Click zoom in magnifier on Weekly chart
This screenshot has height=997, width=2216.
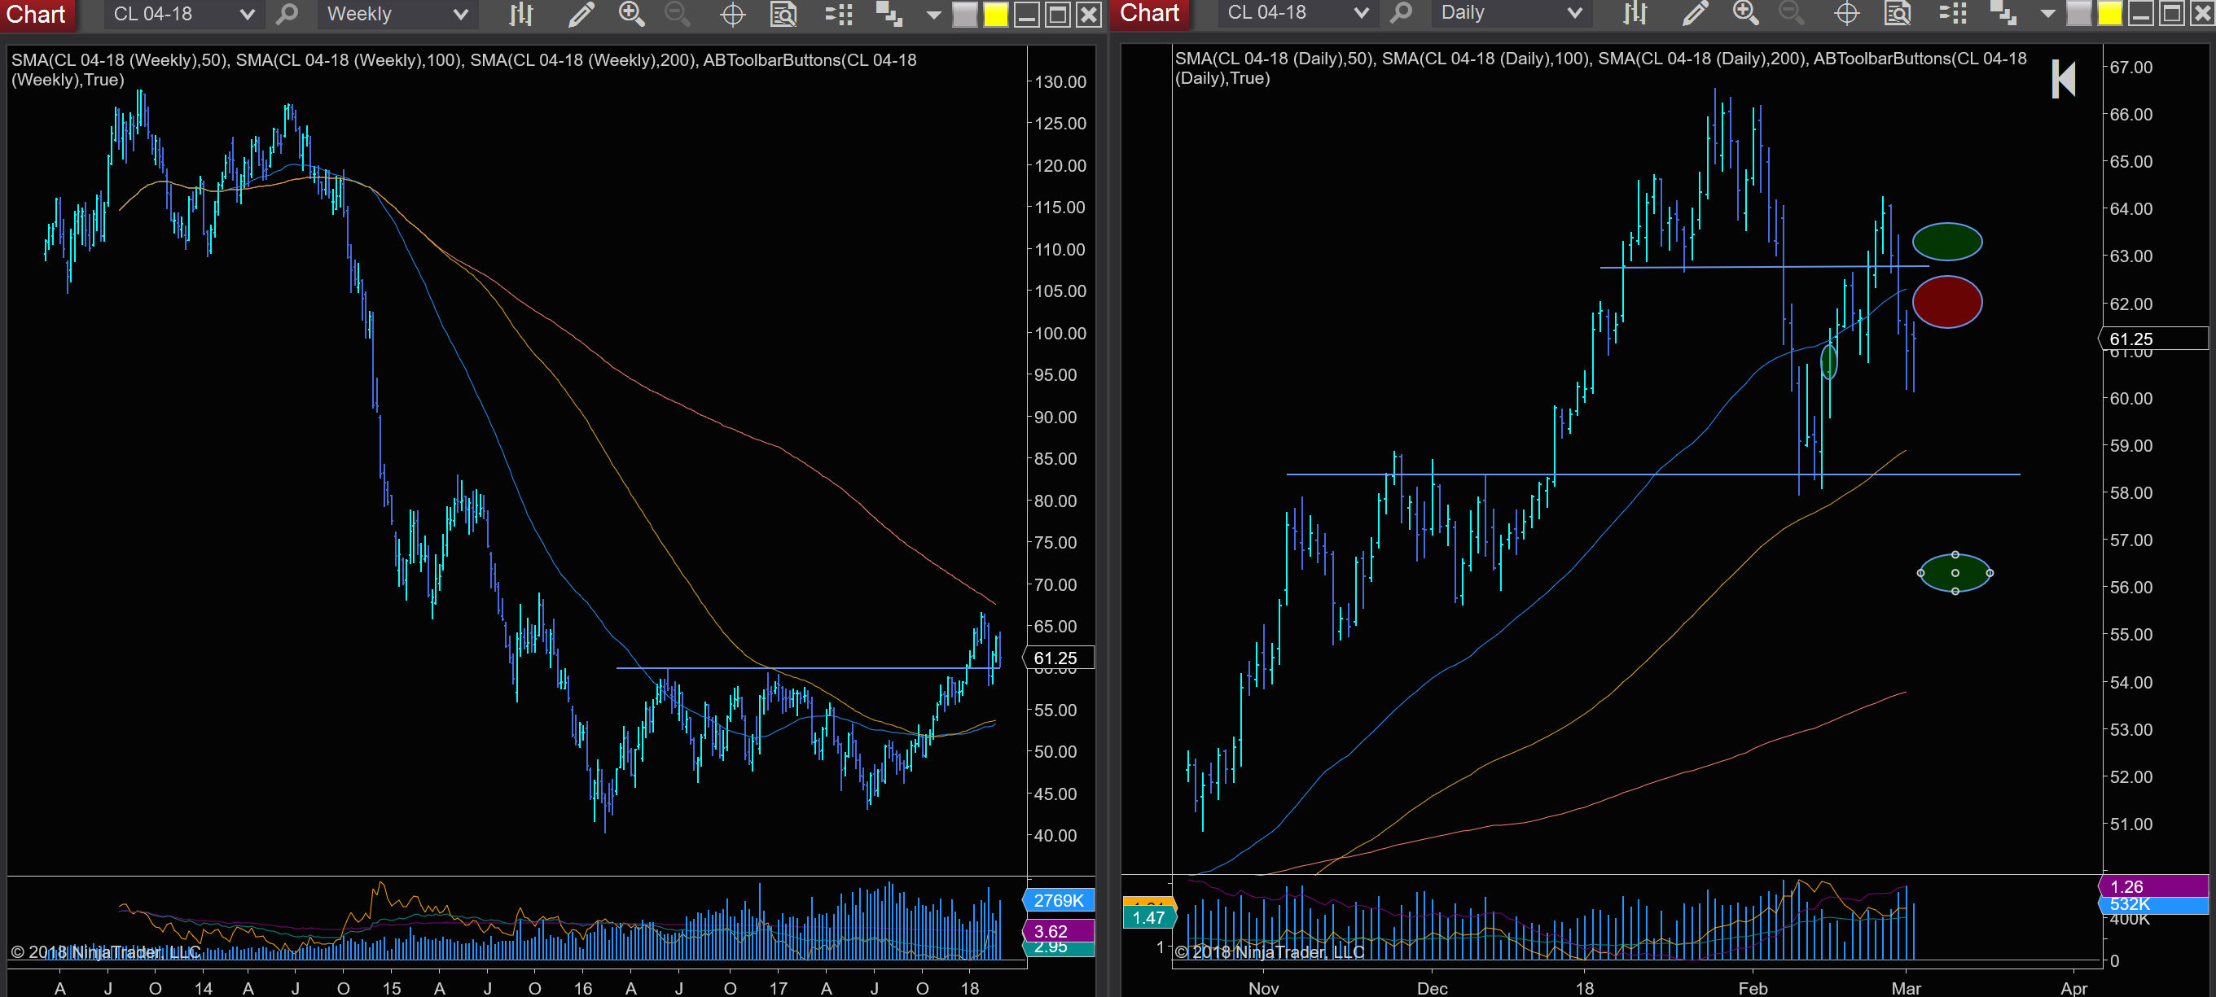tap(631, 14)
